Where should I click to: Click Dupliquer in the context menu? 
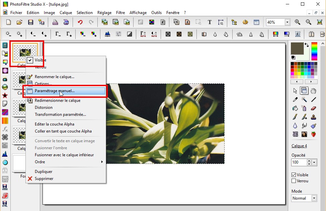pos(44,172)
